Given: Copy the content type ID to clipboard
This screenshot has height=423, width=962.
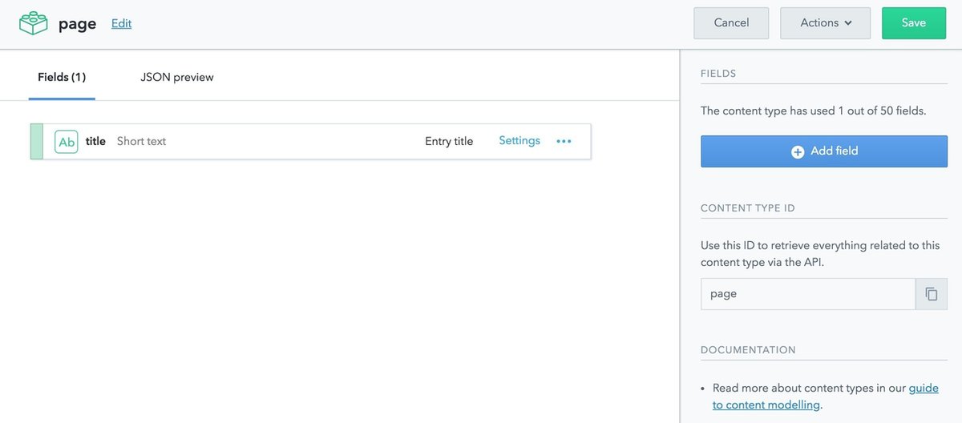Looking at the screenshot, I should click(931, 294).
